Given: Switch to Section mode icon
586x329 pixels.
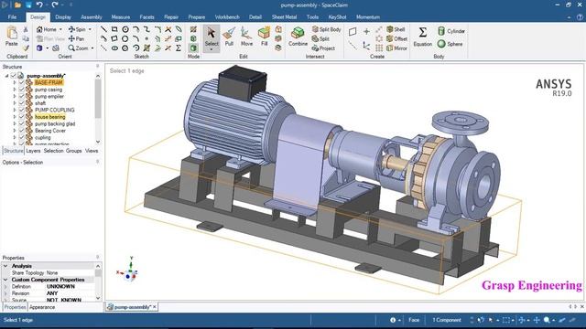Looking at the screenshot, I should tap(193, 38).
